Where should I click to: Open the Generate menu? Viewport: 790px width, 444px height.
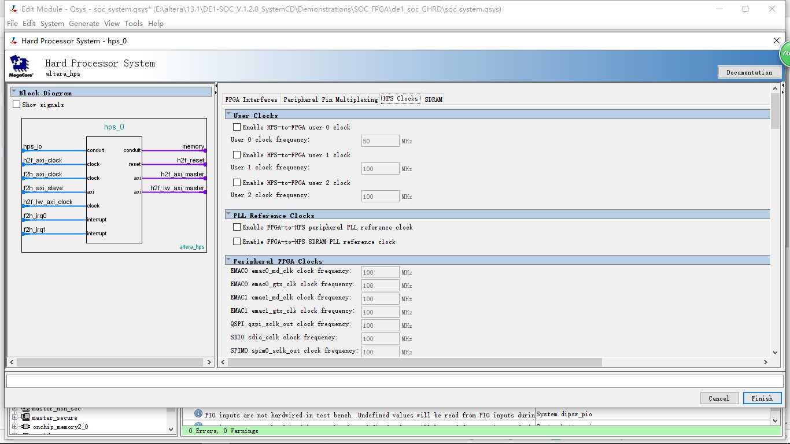click(x=84, y=24)
